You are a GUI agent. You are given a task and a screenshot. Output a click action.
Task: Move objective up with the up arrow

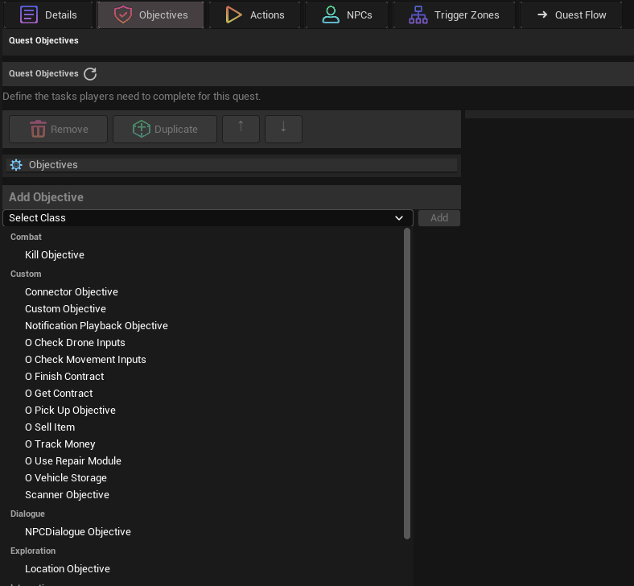point(241,130)
